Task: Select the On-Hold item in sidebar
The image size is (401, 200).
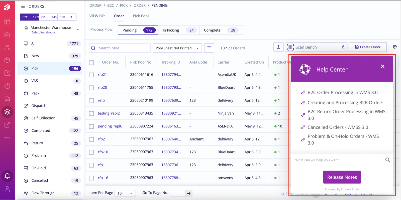Action: [x=50, y=168]
